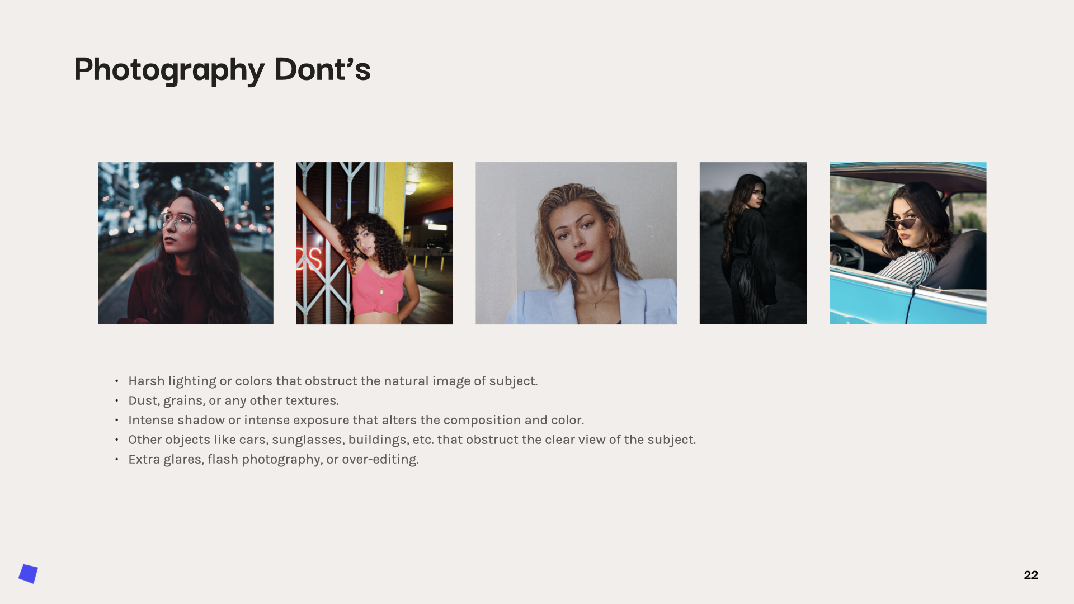This screenshot has height=604, width=1074.
Task: Click the page number 22
Action: (x=1030, y=575)
